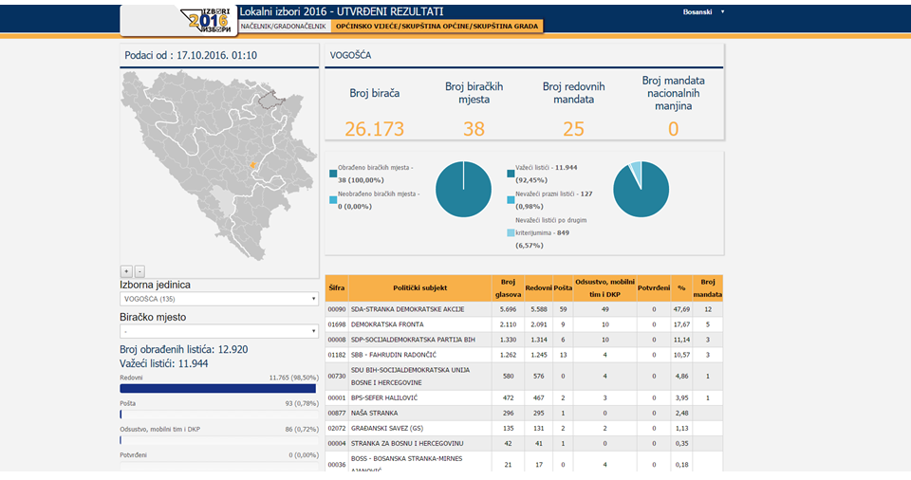The height and width of the screenshot is (480, 911).
Task: Zoom in the map with plus button
Action: click(126, 270)
